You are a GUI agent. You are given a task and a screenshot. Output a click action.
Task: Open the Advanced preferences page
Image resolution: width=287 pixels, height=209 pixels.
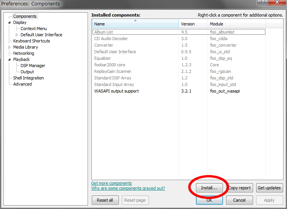tap(22, 84)
